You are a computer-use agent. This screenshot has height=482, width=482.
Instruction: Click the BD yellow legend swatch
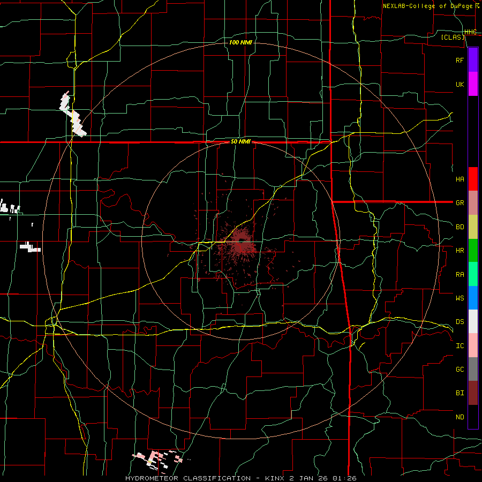pos(473,227)
